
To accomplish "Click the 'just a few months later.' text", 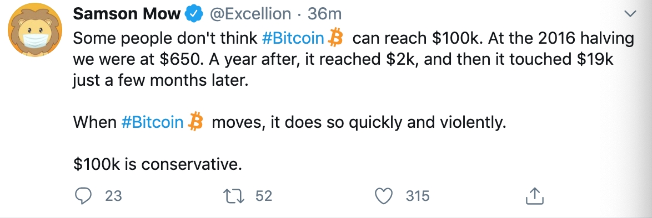I will point(160,80).
